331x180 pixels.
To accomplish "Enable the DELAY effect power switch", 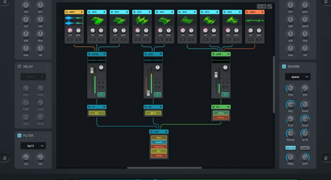I will click(19, 67).
